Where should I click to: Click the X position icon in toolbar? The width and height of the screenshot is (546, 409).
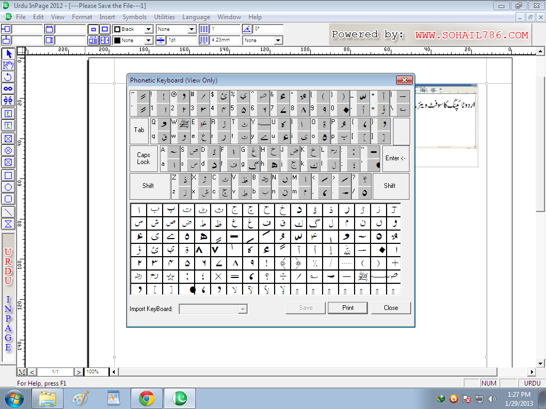click(x=6, y=29)
